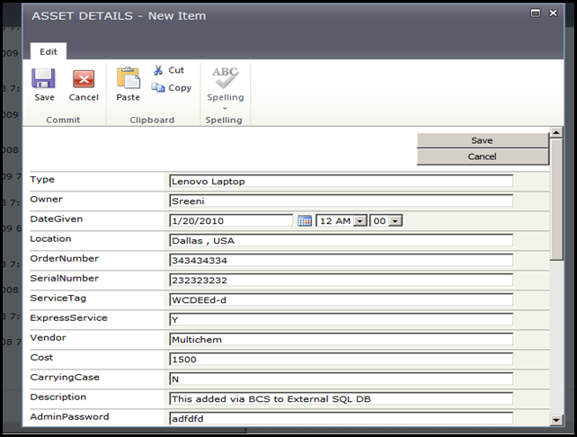Image resolution: width=577 pixels, height=437 pixels.
Task: Click the CarryingCase field label
Action: pos(65,378)
